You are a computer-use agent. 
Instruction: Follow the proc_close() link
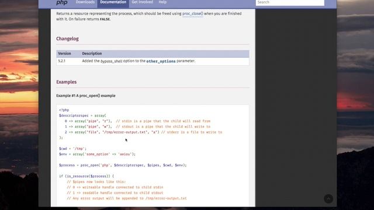coord(193,13)
